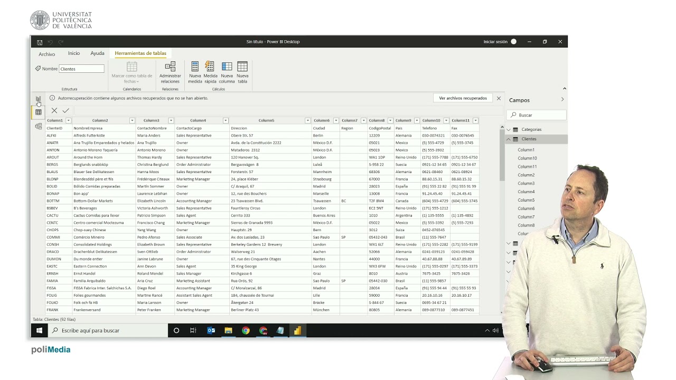The height and width of the screenshot is (380, 676).
Task: Show hidden system tray icons
Action: point(487,330)
